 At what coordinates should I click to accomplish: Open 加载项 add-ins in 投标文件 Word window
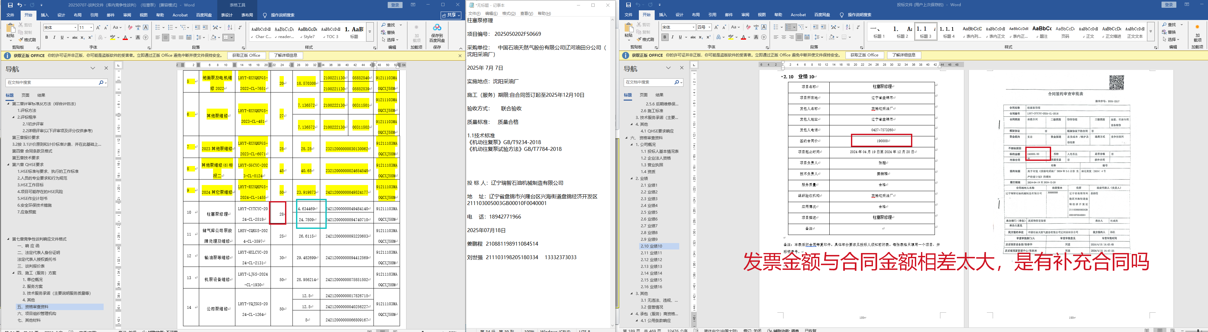click(x=1197, y=34)
